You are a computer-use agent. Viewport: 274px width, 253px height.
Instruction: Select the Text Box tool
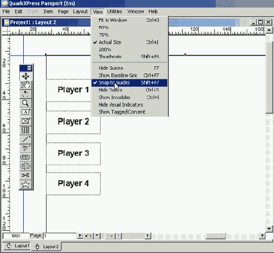25,112
